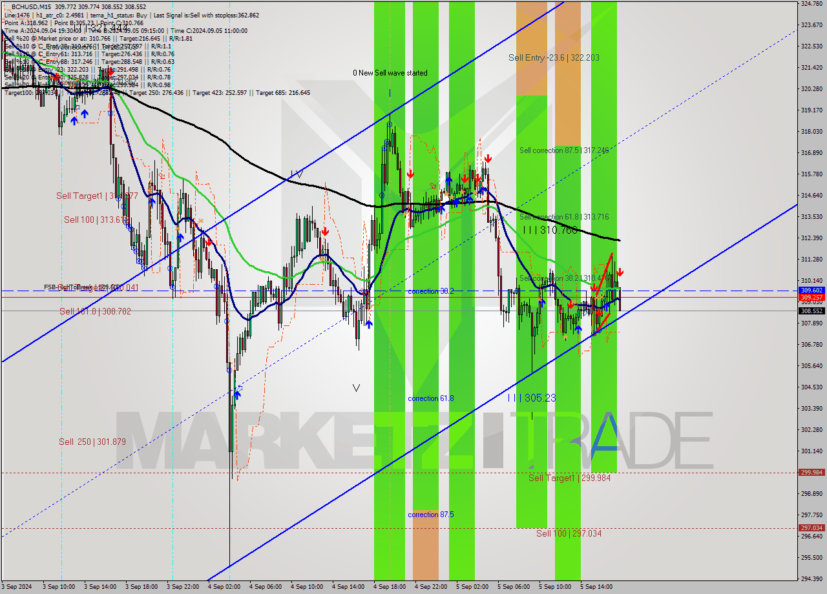Click the 318.030 price axis value
The image size is (827, 594).
tap(811, 131)
